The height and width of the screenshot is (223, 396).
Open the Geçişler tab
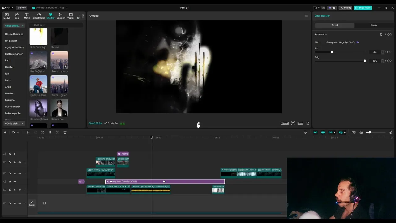(61, 16)
